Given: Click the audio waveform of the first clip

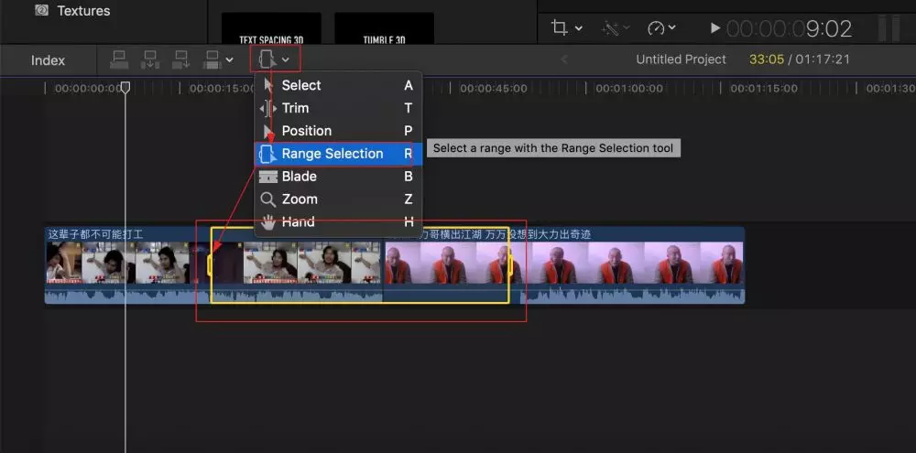Looking at the screenshot, I should [213, 294].
